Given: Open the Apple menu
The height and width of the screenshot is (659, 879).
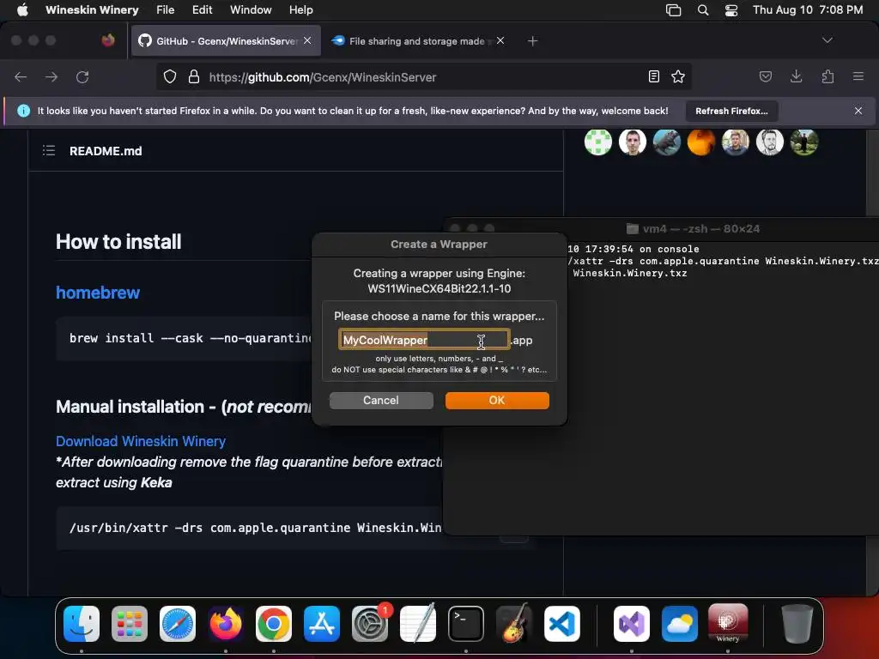Looking at the screenshot, I should (x=21, y=9).
